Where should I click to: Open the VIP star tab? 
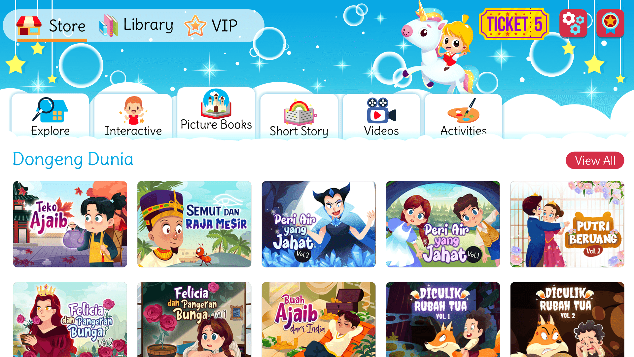(211, 25)
